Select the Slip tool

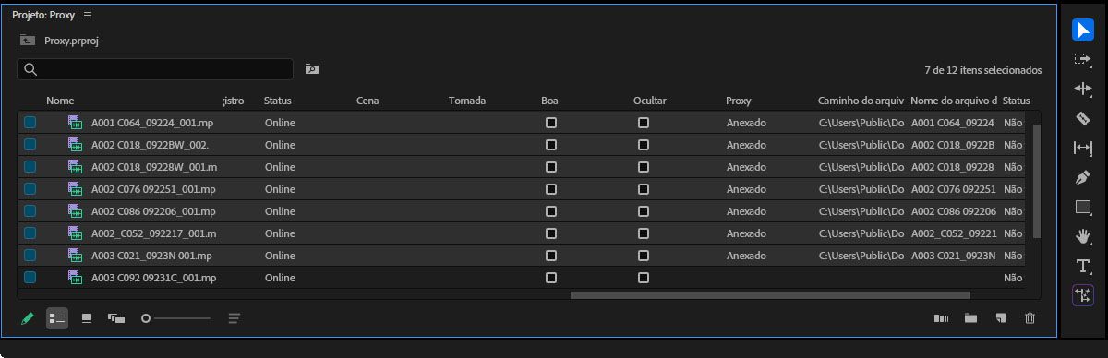coord(1083,148)
